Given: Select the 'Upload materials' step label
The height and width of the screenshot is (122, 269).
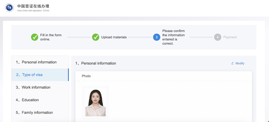Looking at the screenshot, I should (114, 37).
